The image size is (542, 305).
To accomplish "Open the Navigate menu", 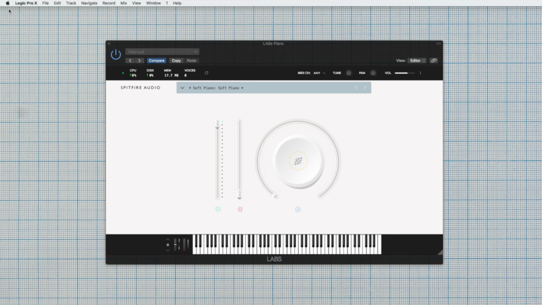I will pos(89,3).
